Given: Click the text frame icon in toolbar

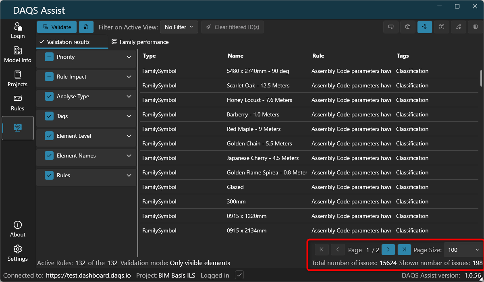Looking at the screenshot, I should click(x=442, y=27).
